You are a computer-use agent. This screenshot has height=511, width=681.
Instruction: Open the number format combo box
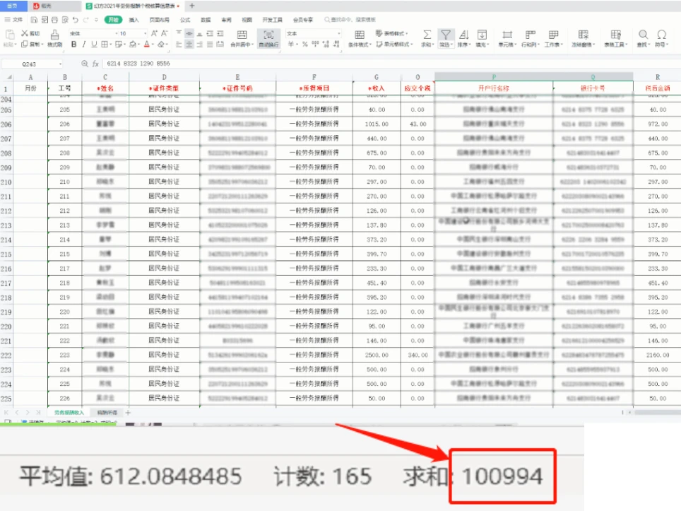pyautogui.click(x=313, y=33)
